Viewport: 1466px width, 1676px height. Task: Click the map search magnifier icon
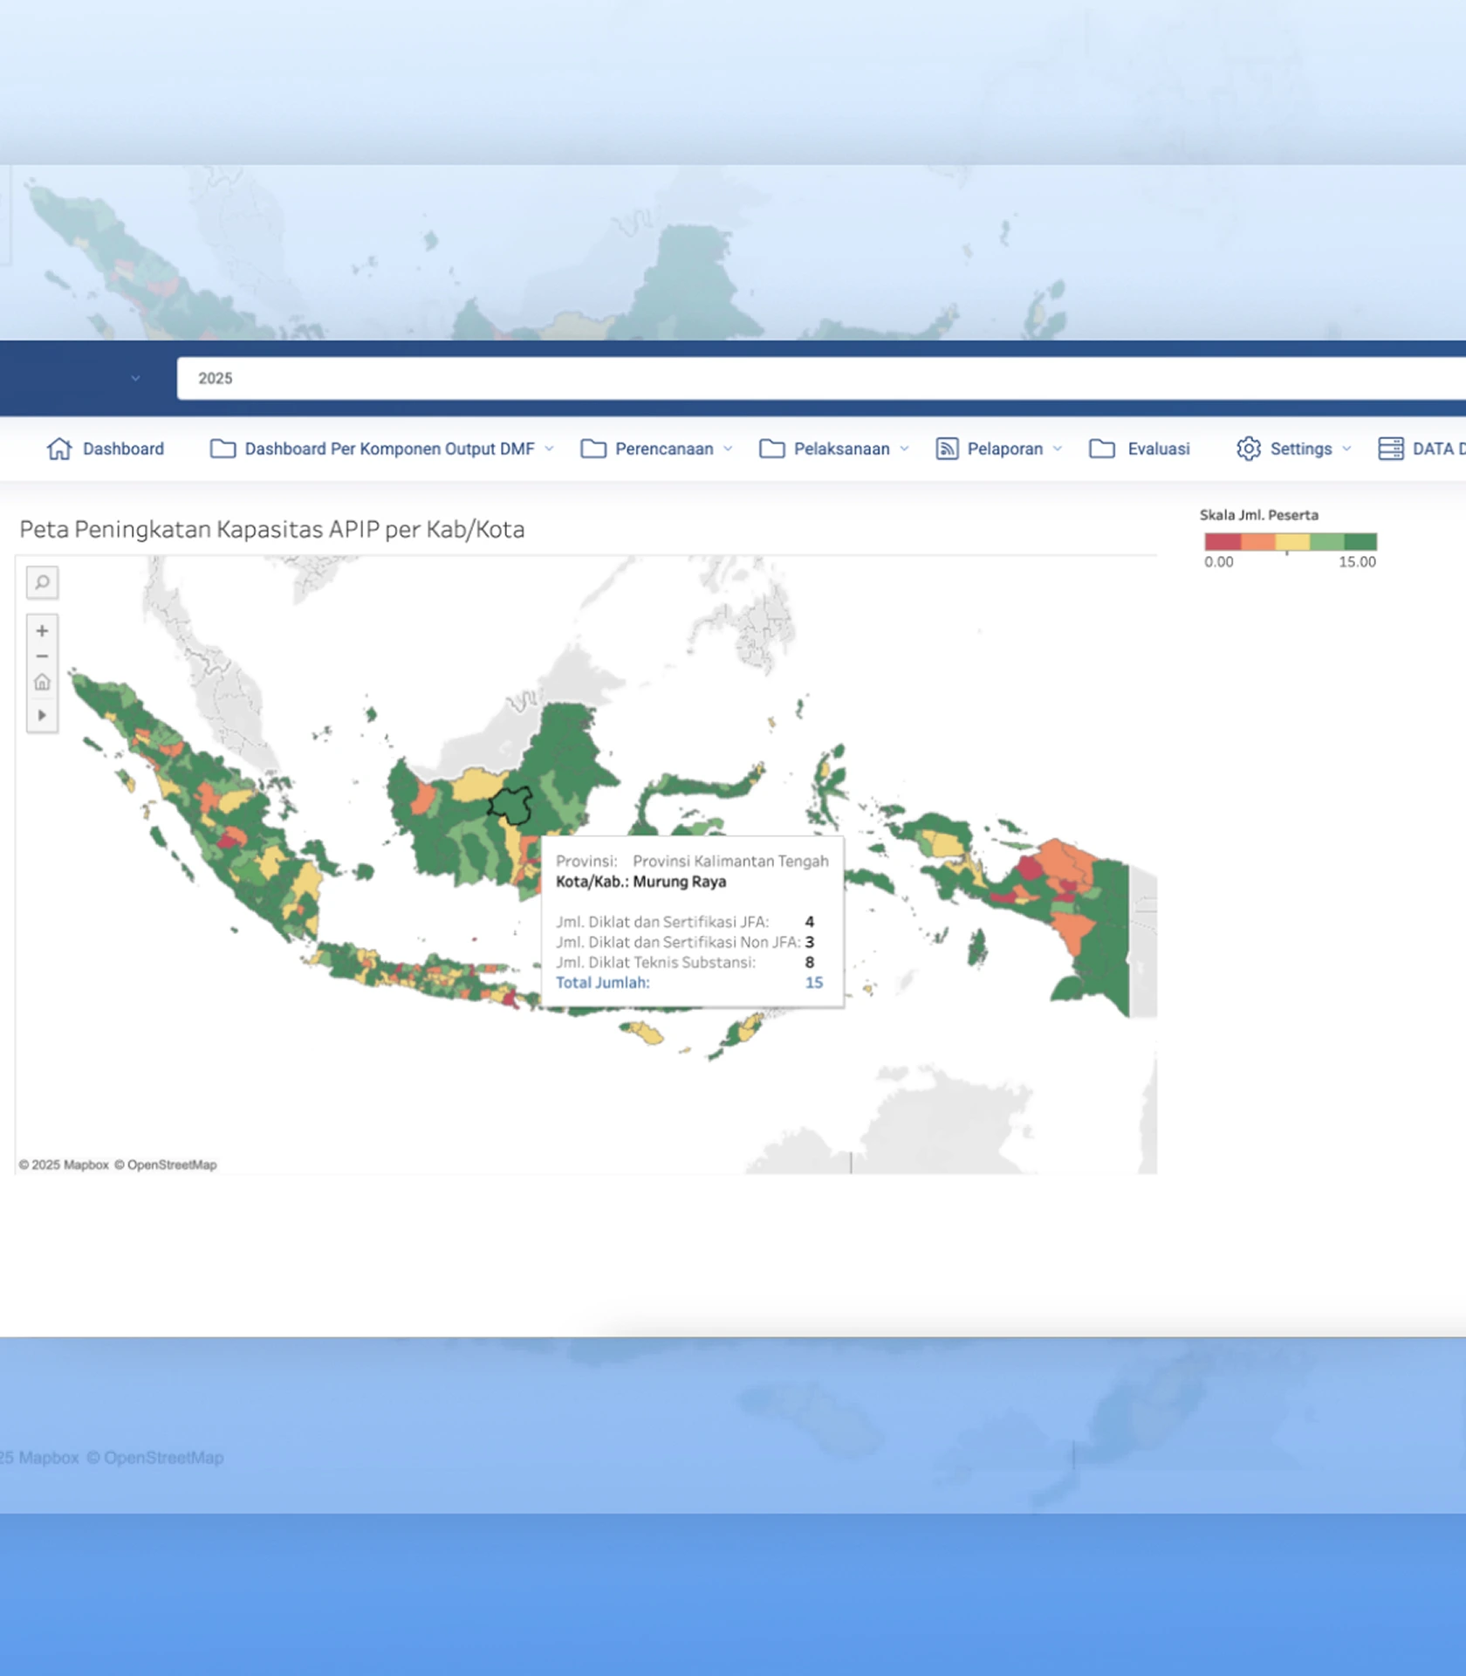click(42, 582)
